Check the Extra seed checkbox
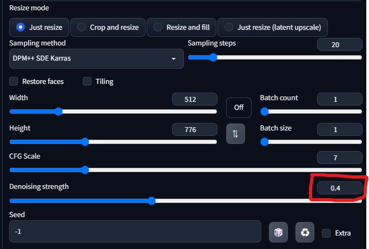 [x=326, y=233]
